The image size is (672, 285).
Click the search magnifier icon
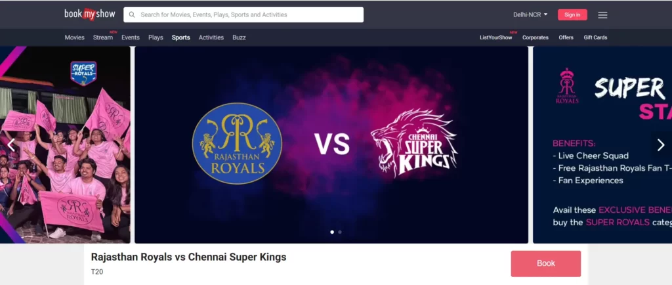[x=132, y=14]
